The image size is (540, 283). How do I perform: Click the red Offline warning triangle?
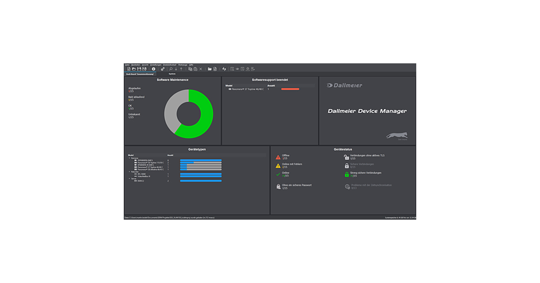click(x=278, y=157)
